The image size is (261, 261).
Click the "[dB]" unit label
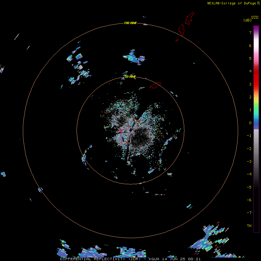[248, 20]
